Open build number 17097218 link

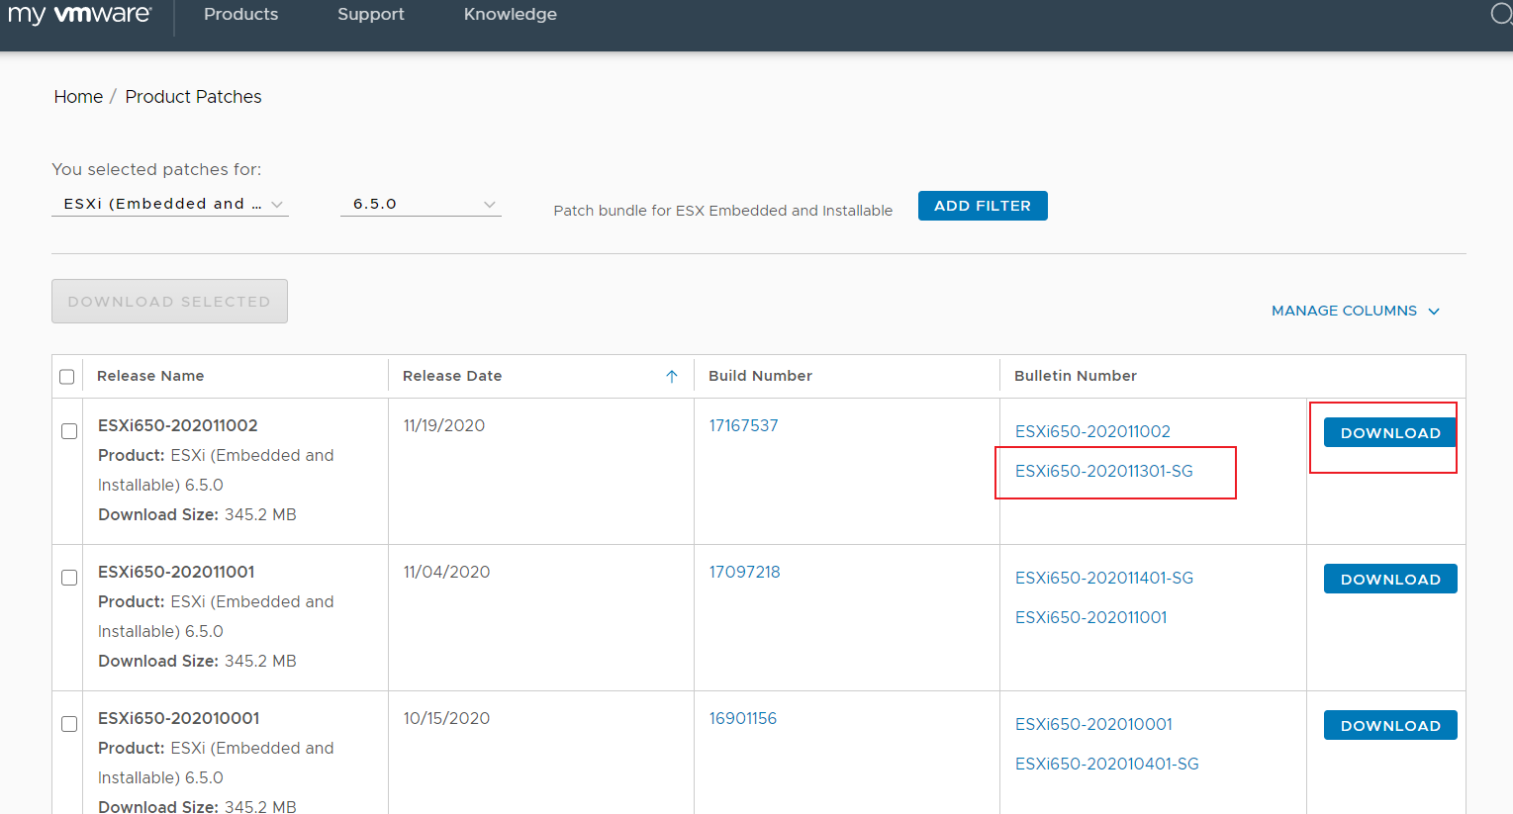point(744,572)
